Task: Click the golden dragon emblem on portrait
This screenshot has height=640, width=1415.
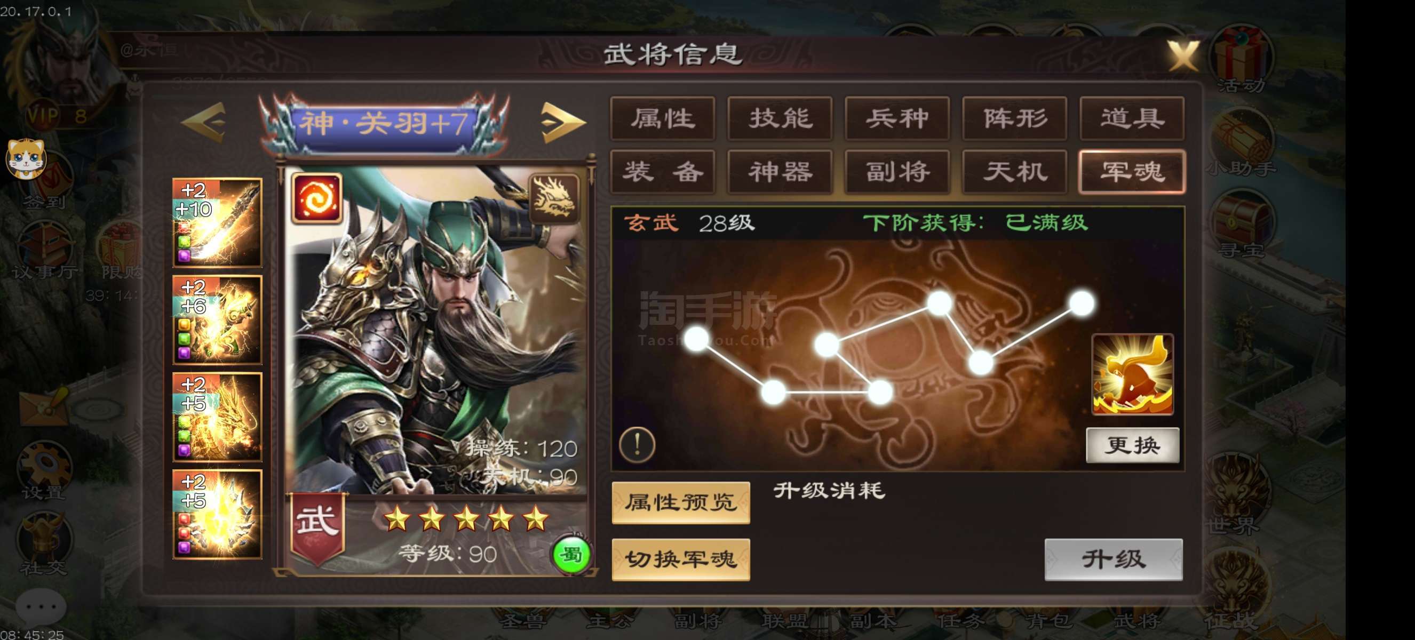Action: 554,197
